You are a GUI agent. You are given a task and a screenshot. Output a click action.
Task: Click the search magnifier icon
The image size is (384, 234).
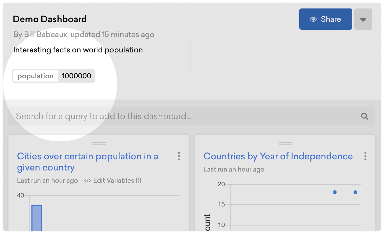(365, 116)
